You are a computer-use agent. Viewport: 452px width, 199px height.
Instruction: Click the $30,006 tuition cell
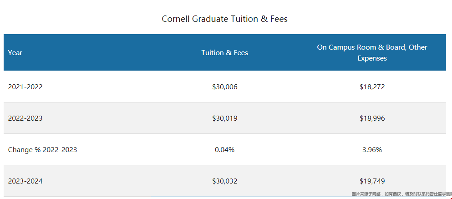point(224,87)
